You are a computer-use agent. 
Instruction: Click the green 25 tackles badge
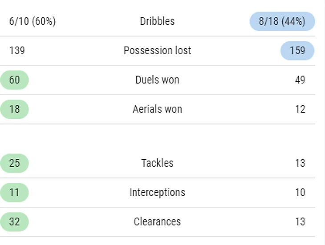click(x=15, y=163)
